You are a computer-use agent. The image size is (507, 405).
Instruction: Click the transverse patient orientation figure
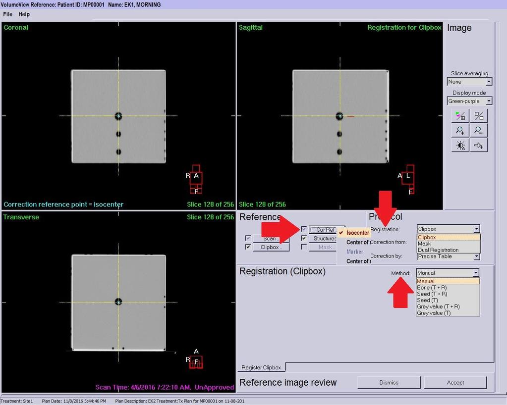click(196, 362)
